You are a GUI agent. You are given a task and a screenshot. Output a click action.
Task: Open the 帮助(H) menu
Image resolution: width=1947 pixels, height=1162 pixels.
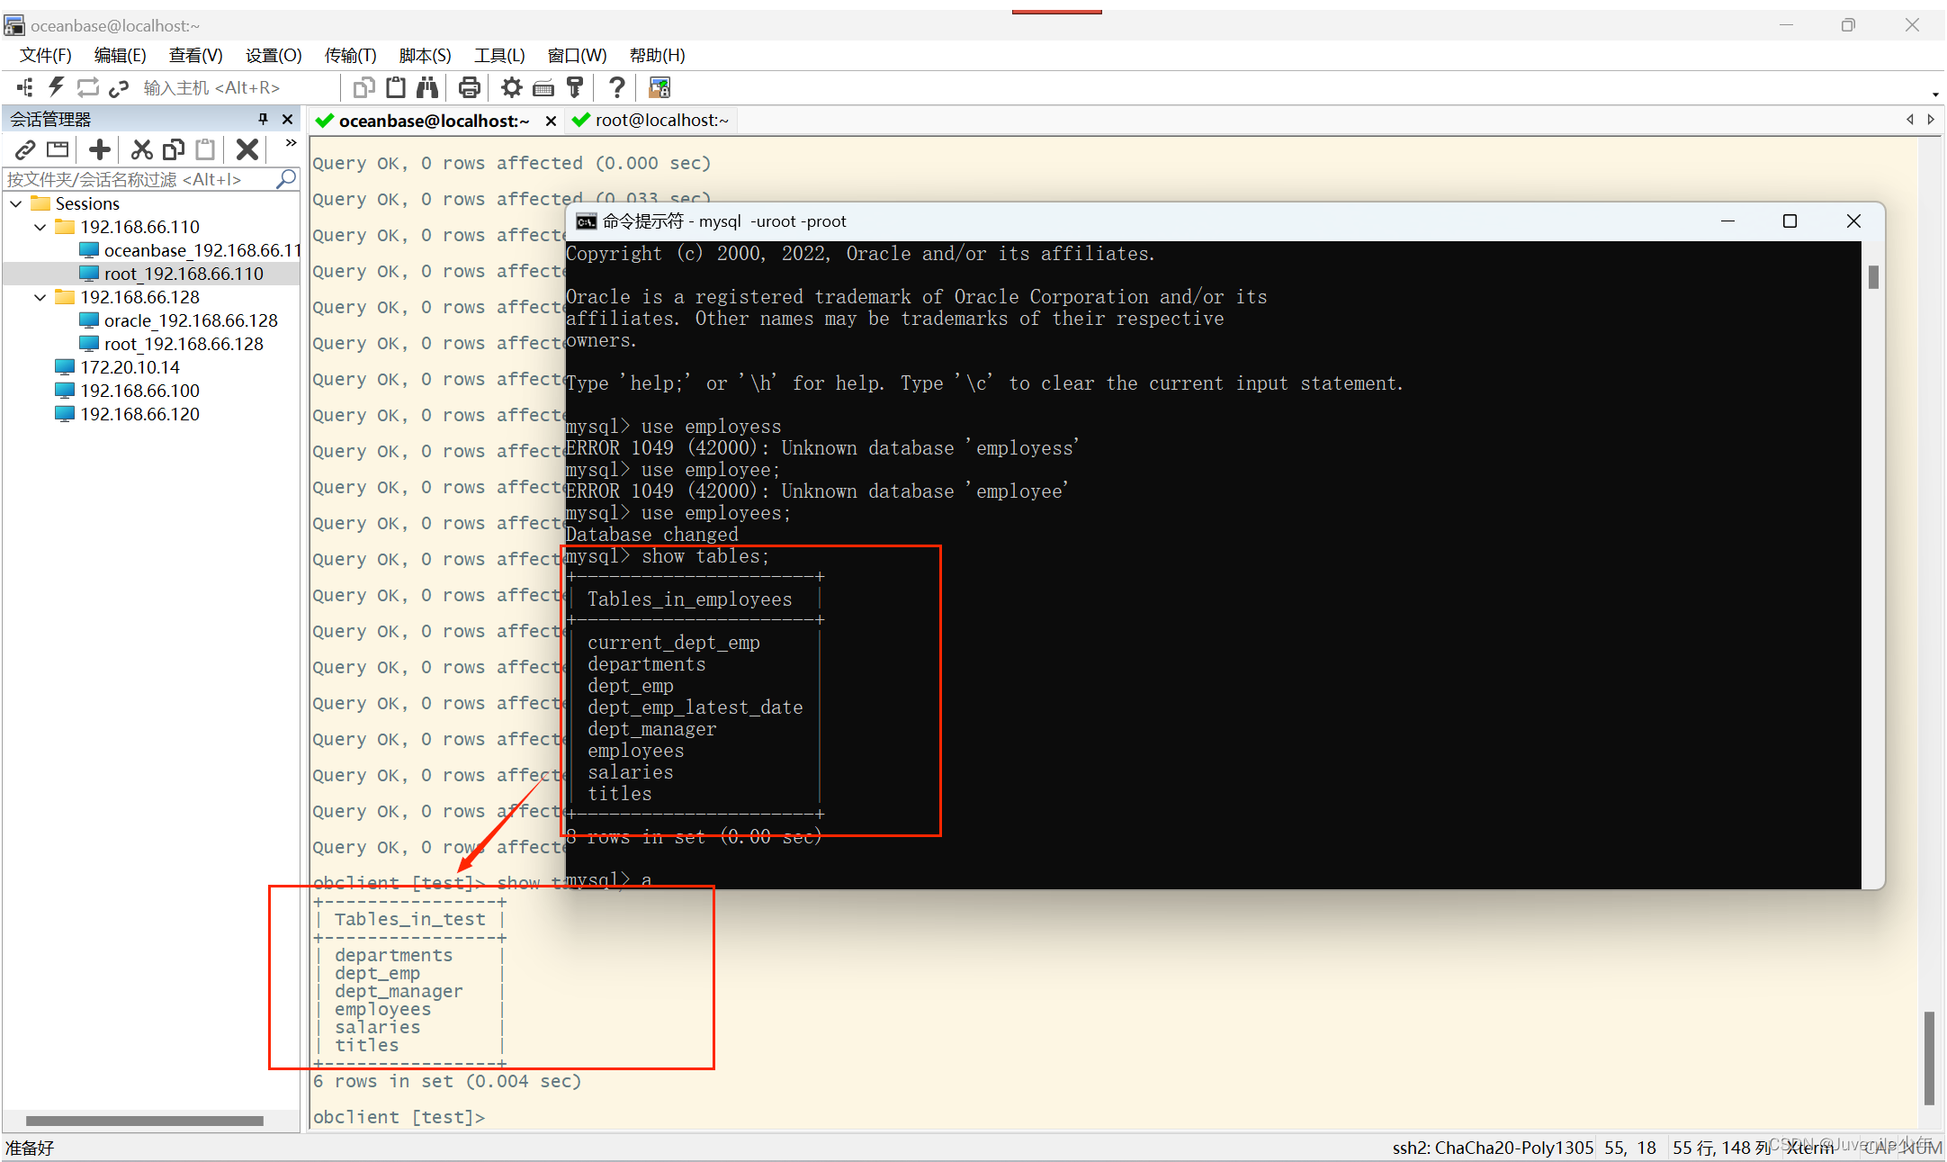point(658,56)
